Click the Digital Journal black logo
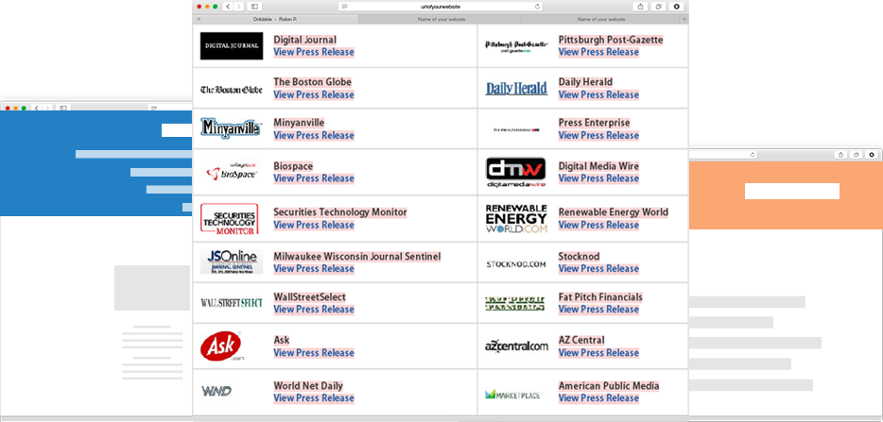 click(x=232, y=46)
